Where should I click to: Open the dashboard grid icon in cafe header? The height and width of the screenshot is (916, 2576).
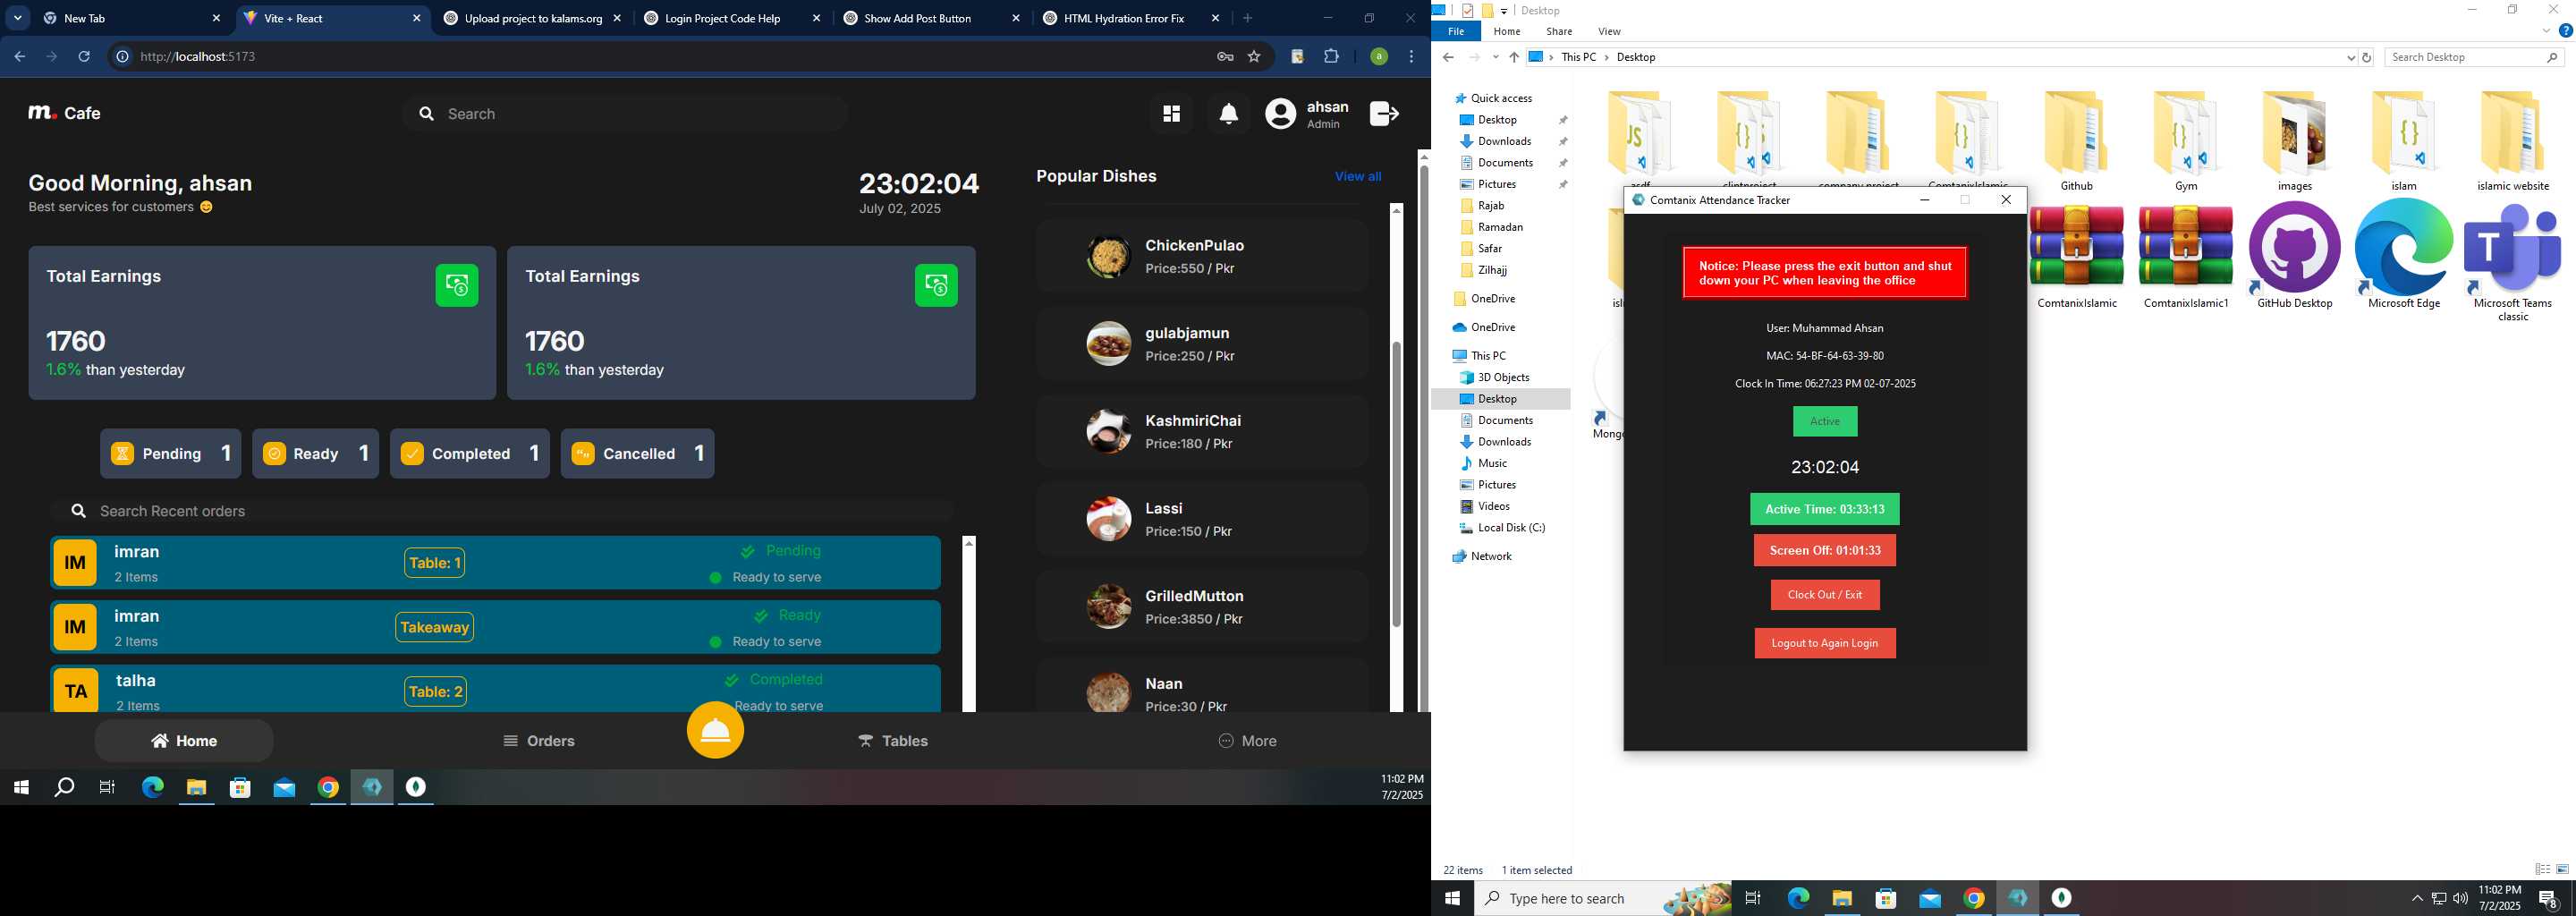(1171, 114)
